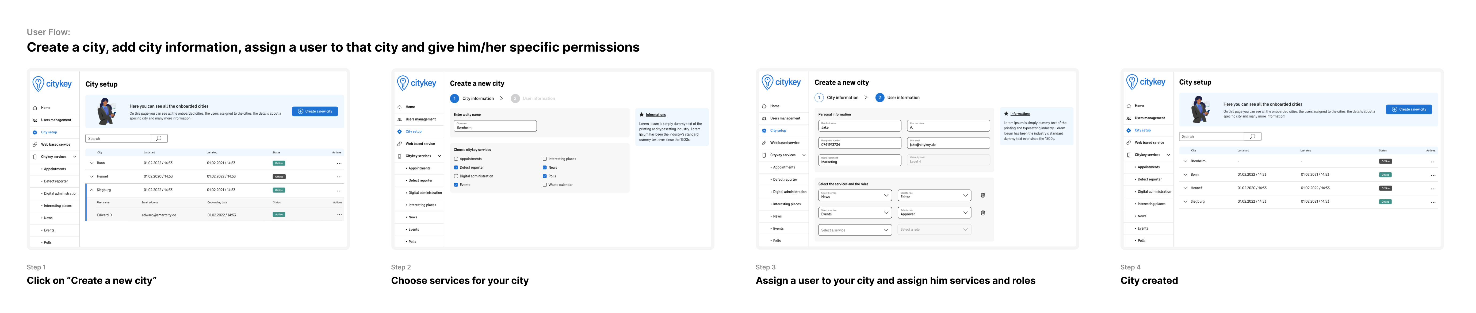Go to Users management in Step 4 sidebar
Screen dimensions: 1476x313
pyautogui.click(x=1149, y=118)
